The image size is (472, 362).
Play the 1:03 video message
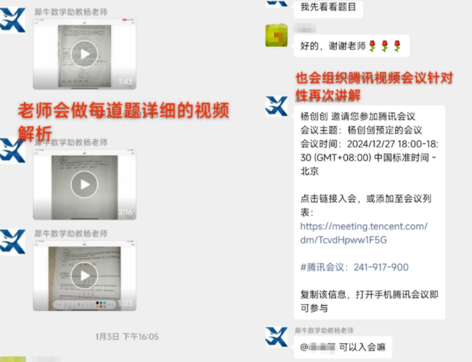point(84,275)
